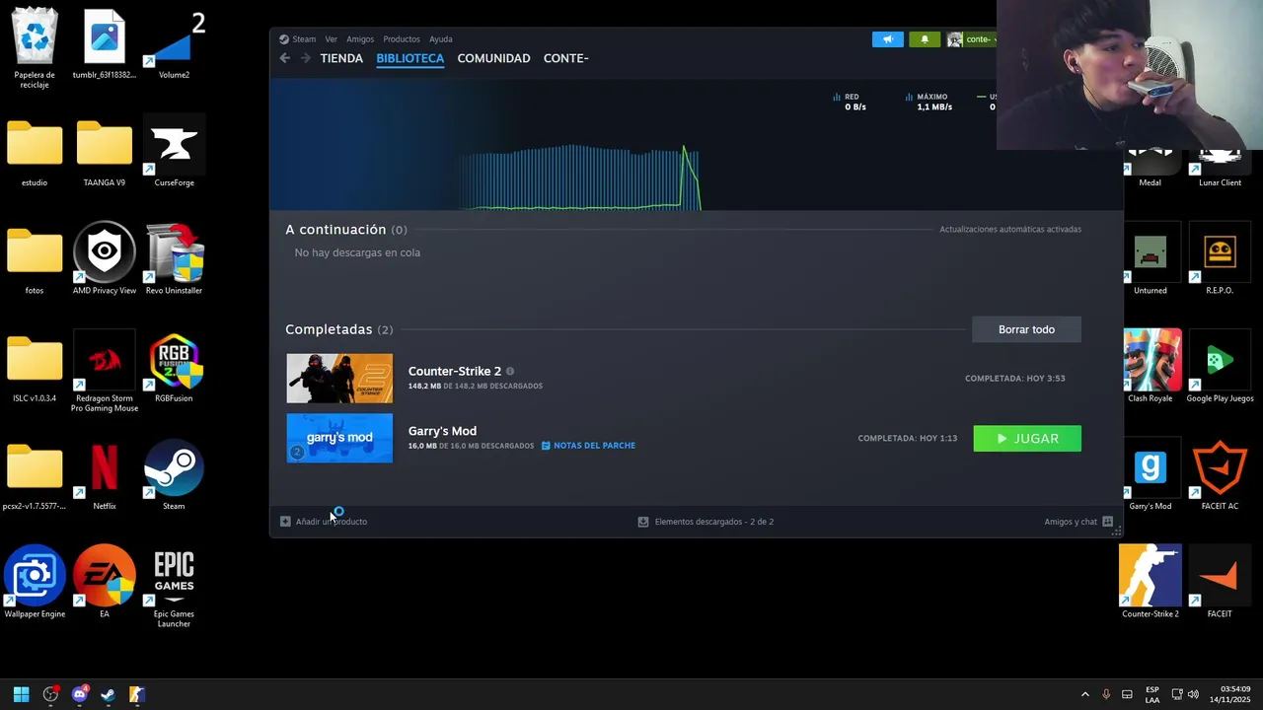Launch FACEIT AC shortcut
This screenshot has width=1263, height=710.
pos(1220,475)
